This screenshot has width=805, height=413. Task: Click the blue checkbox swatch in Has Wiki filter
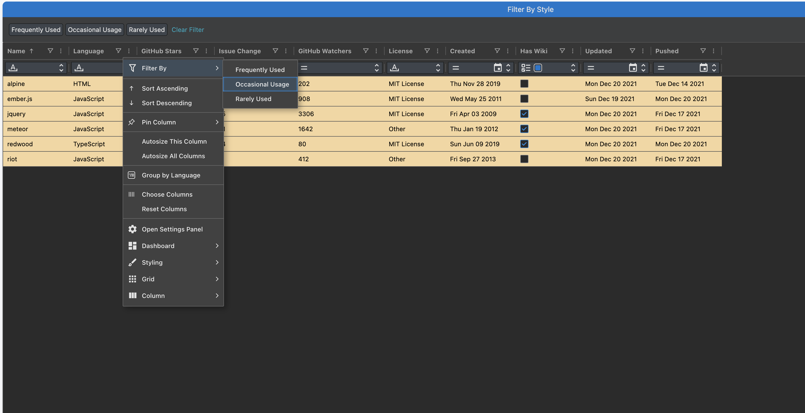[x=538, y=68]
